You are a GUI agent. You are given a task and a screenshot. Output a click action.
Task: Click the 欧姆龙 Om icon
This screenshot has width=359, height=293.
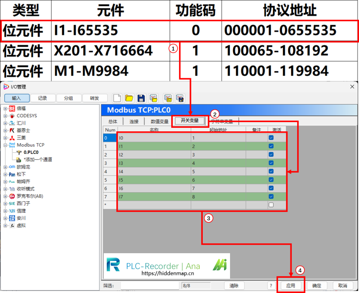[12, 167]
